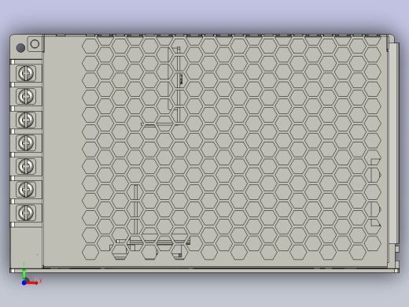Click the internal bracket outline at the right side
409x307 pixels.
coord(376,192)
